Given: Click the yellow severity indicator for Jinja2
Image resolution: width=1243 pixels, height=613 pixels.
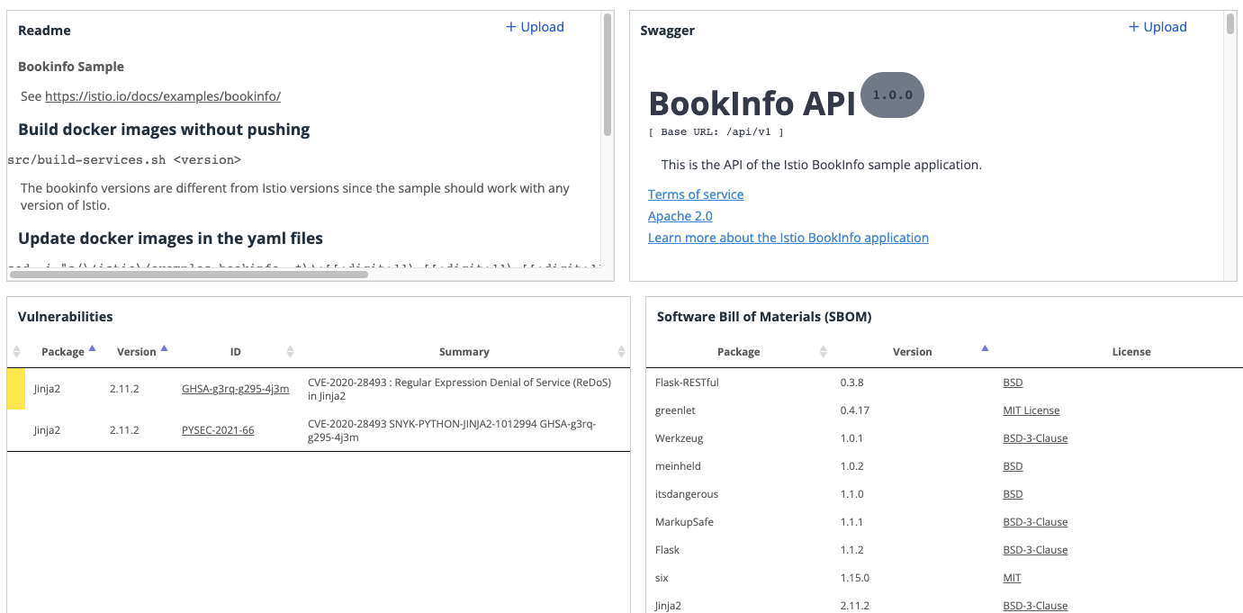Looking at the screenshot, I should pos(16,389).
